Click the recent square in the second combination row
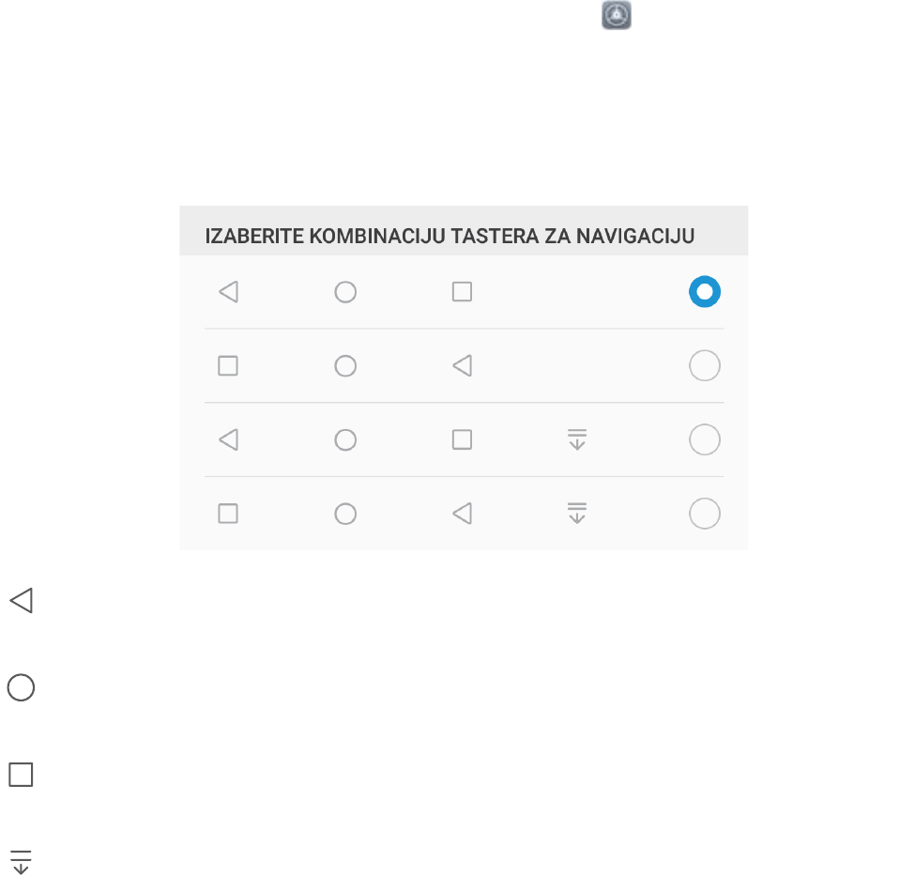915x877 pixels. click(x=228, y=365)
